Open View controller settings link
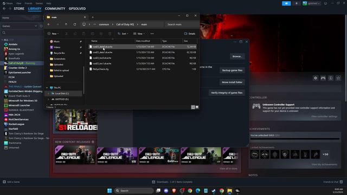Screen dimensions: 347x195 [324, 116]
